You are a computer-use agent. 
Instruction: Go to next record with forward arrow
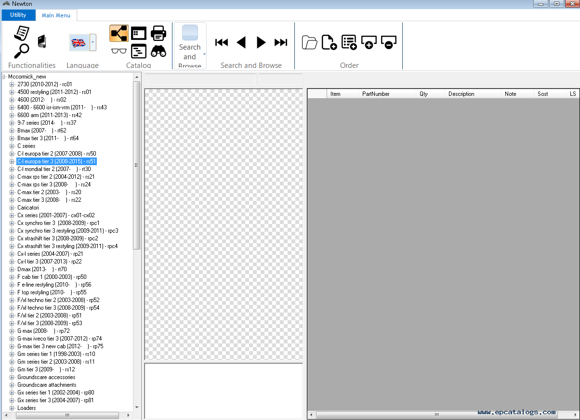click(x=261, y=42)
